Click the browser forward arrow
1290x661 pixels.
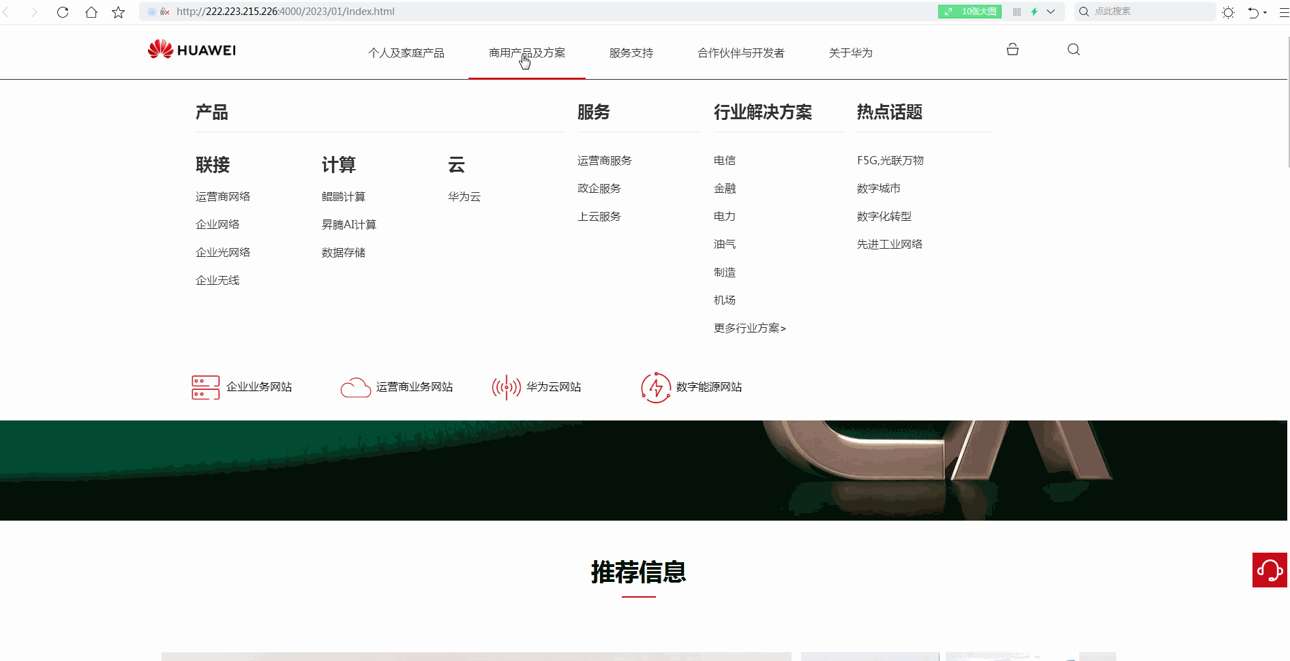coord(33,12)
